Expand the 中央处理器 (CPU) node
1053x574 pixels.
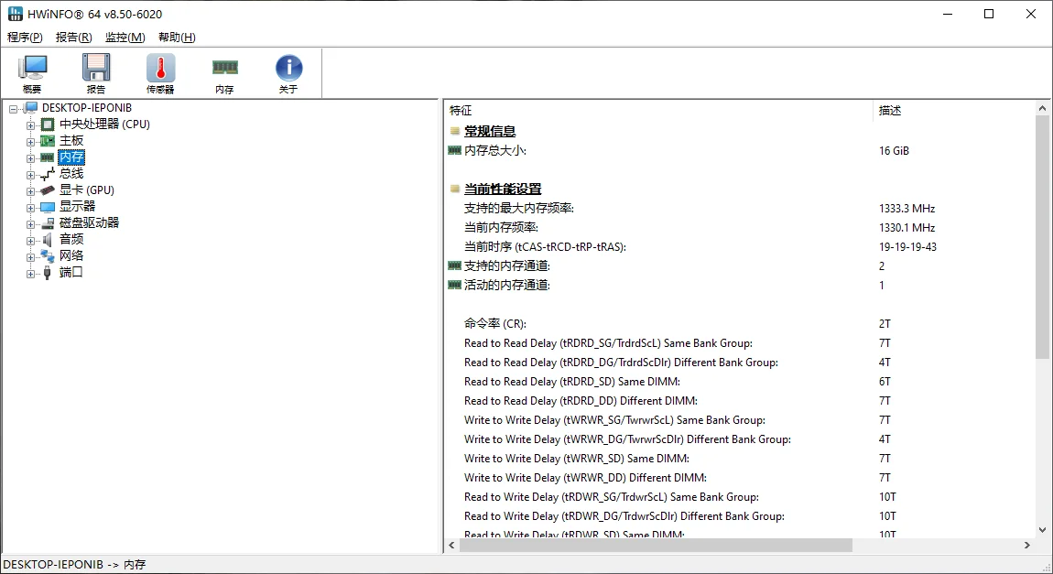pos(30,125)
